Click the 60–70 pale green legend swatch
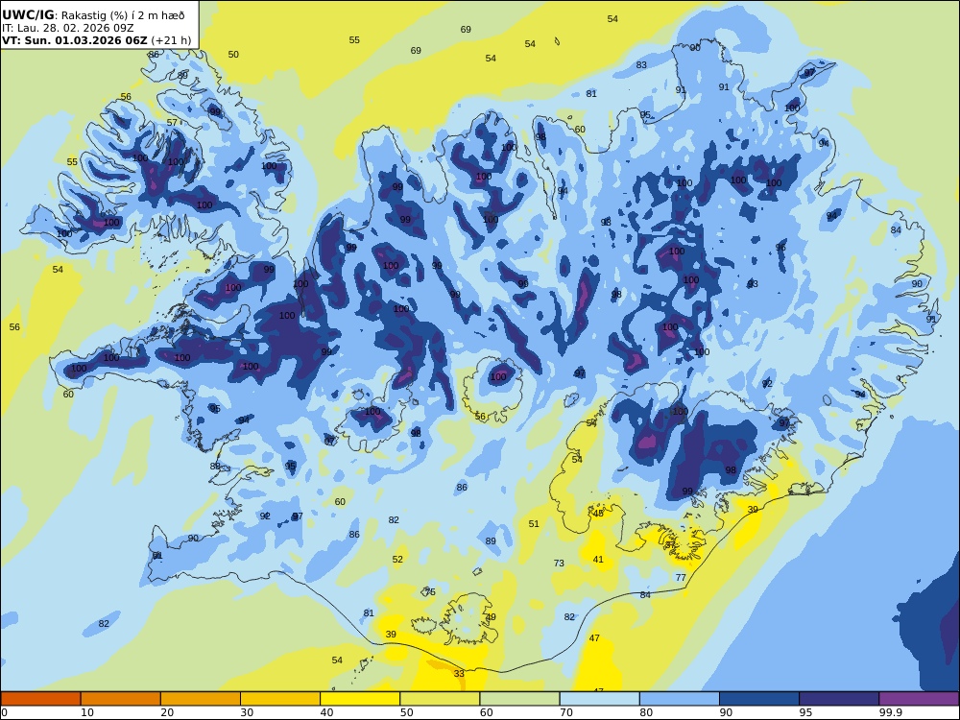Image resolution: width=960 pixels, height=720 pixels. (519, 699)
